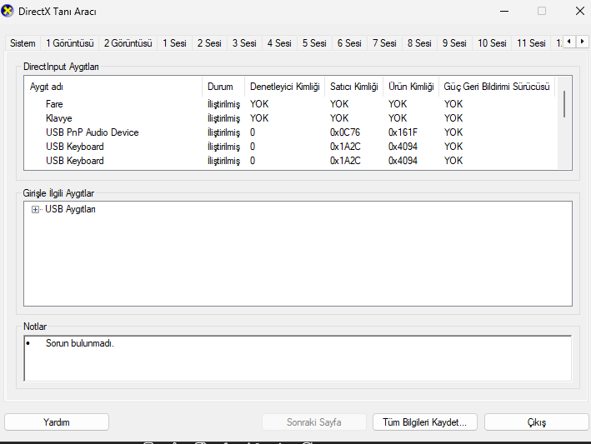Open the 1 Görüntüsü tab
Image resolution: width=591 pixels, height=444 pixels.
point(70,43)
